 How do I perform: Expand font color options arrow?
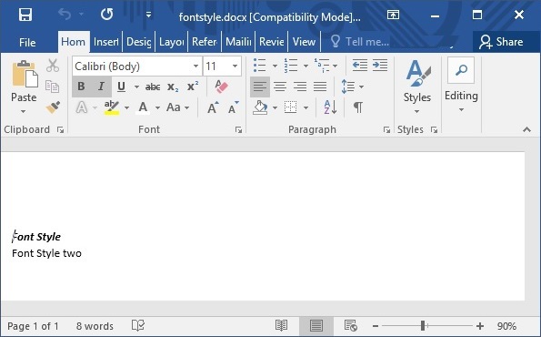(157, 107)
